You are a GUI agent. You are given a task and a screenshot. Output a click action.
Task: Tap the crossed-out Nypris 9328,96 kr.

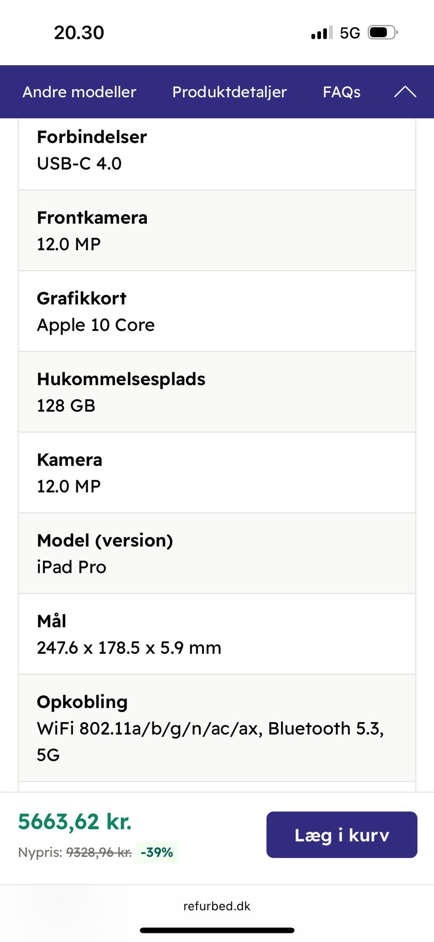pyautogui.click(x=99, y=852)
